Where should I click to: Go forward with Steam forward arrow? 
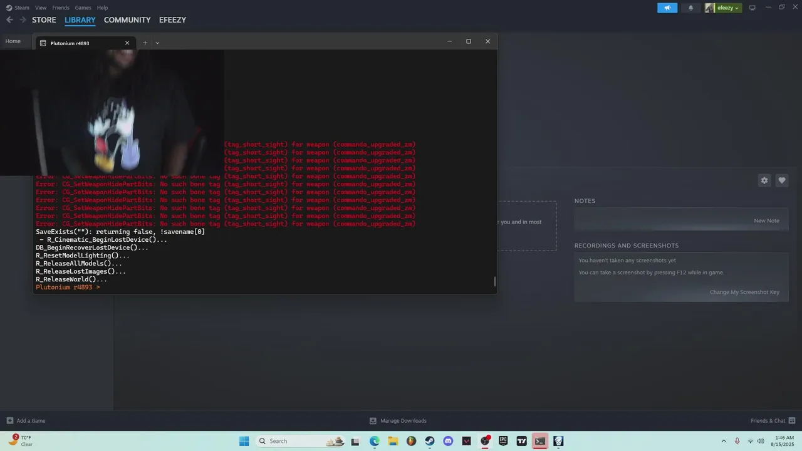(x=23, y=20)
